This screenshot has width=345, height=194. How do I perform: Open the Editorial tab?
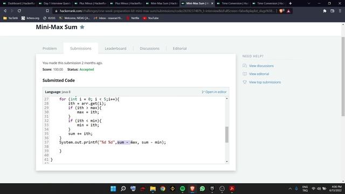click(x=180, y=48)
